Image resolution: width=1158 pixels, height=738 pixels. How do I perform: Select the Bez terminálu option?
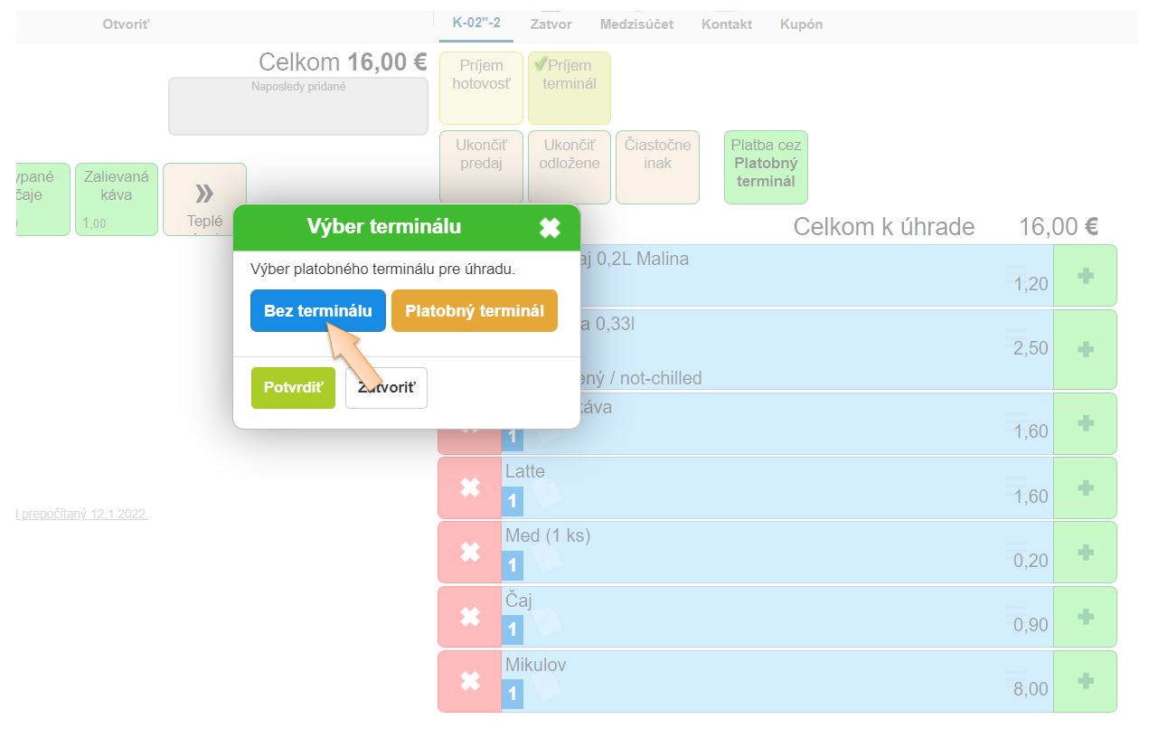tap(317, 310)
